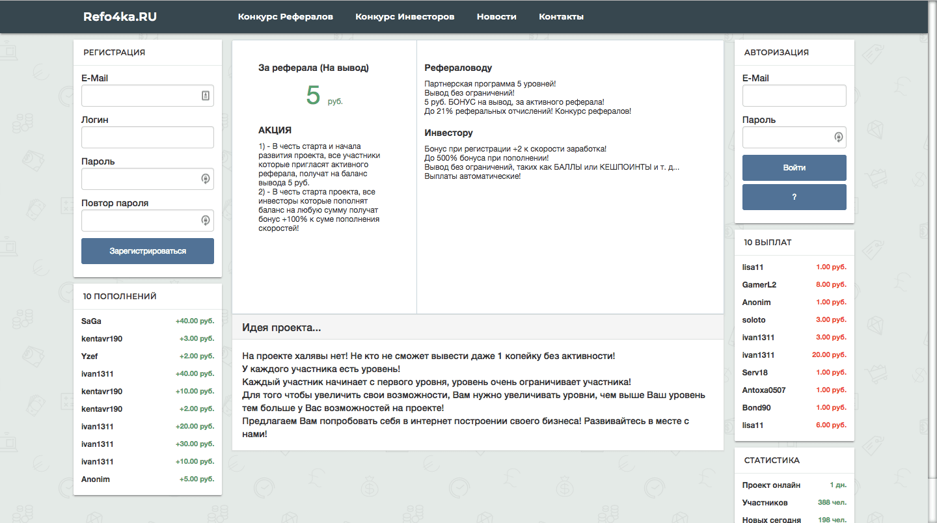Go to Конкурс Инвесторов page
The width and height of the screenshot is (937, 523).
[x=405, y=17]
